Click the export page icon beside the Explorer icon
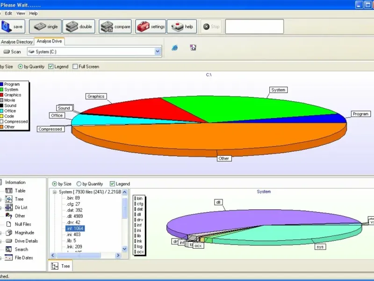The height and width of the screenshot is (281, 374). tap(193, 48)
